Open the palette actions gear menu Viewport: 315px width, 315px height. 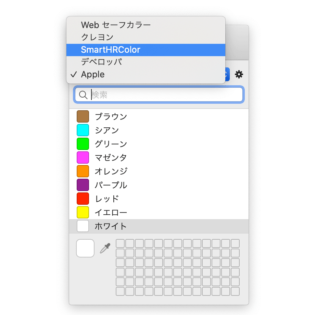(239, 74)
